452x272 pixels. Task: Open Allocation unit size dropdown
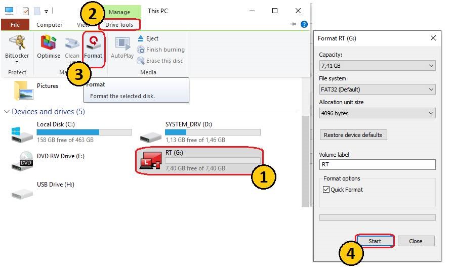[377, 113]
